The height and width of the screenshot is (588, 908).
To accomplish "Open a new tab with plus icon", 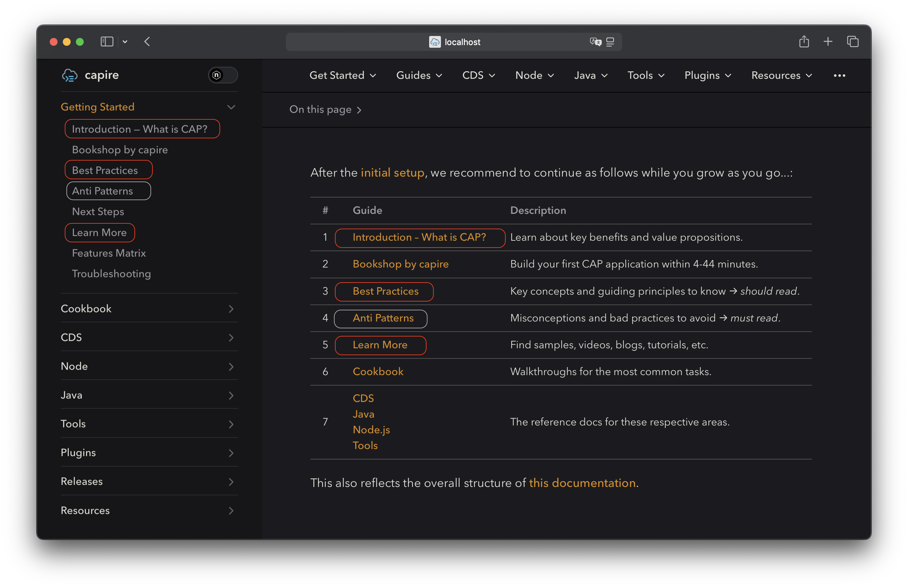I will pos(828,41).
